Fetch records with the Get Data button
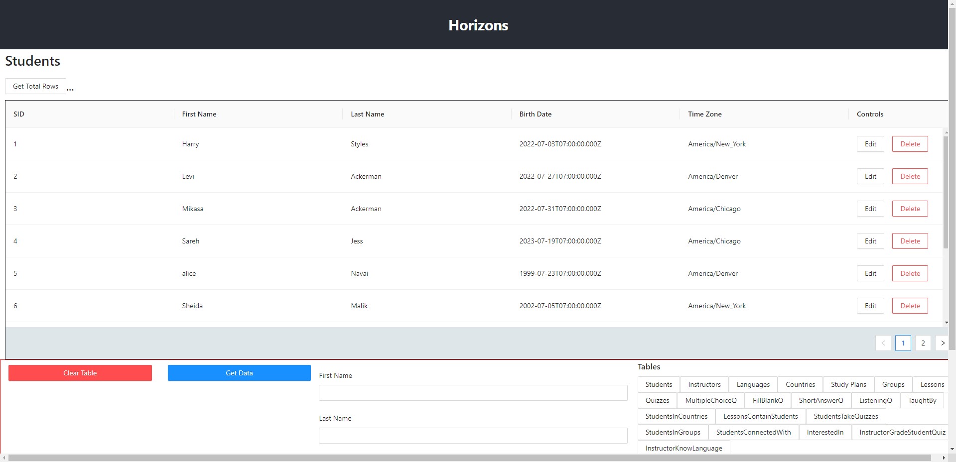 (239, 373)
